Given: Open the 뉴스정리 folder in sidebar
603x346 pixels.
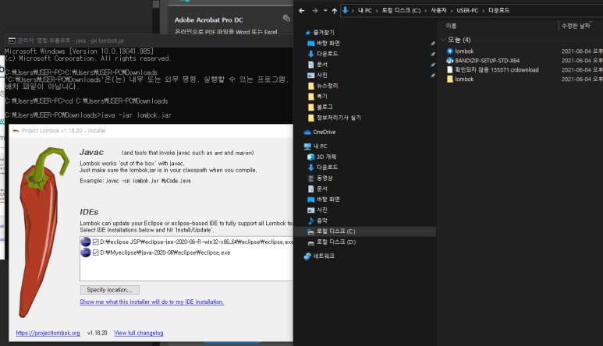Looking at the screenshot, I should [x=327, y=86].
